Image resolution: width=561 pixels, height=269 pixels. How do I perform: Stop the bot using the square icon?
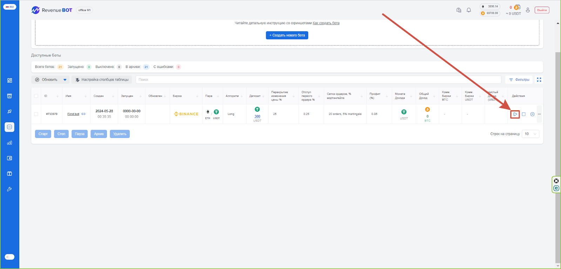[x=523, y=114]
